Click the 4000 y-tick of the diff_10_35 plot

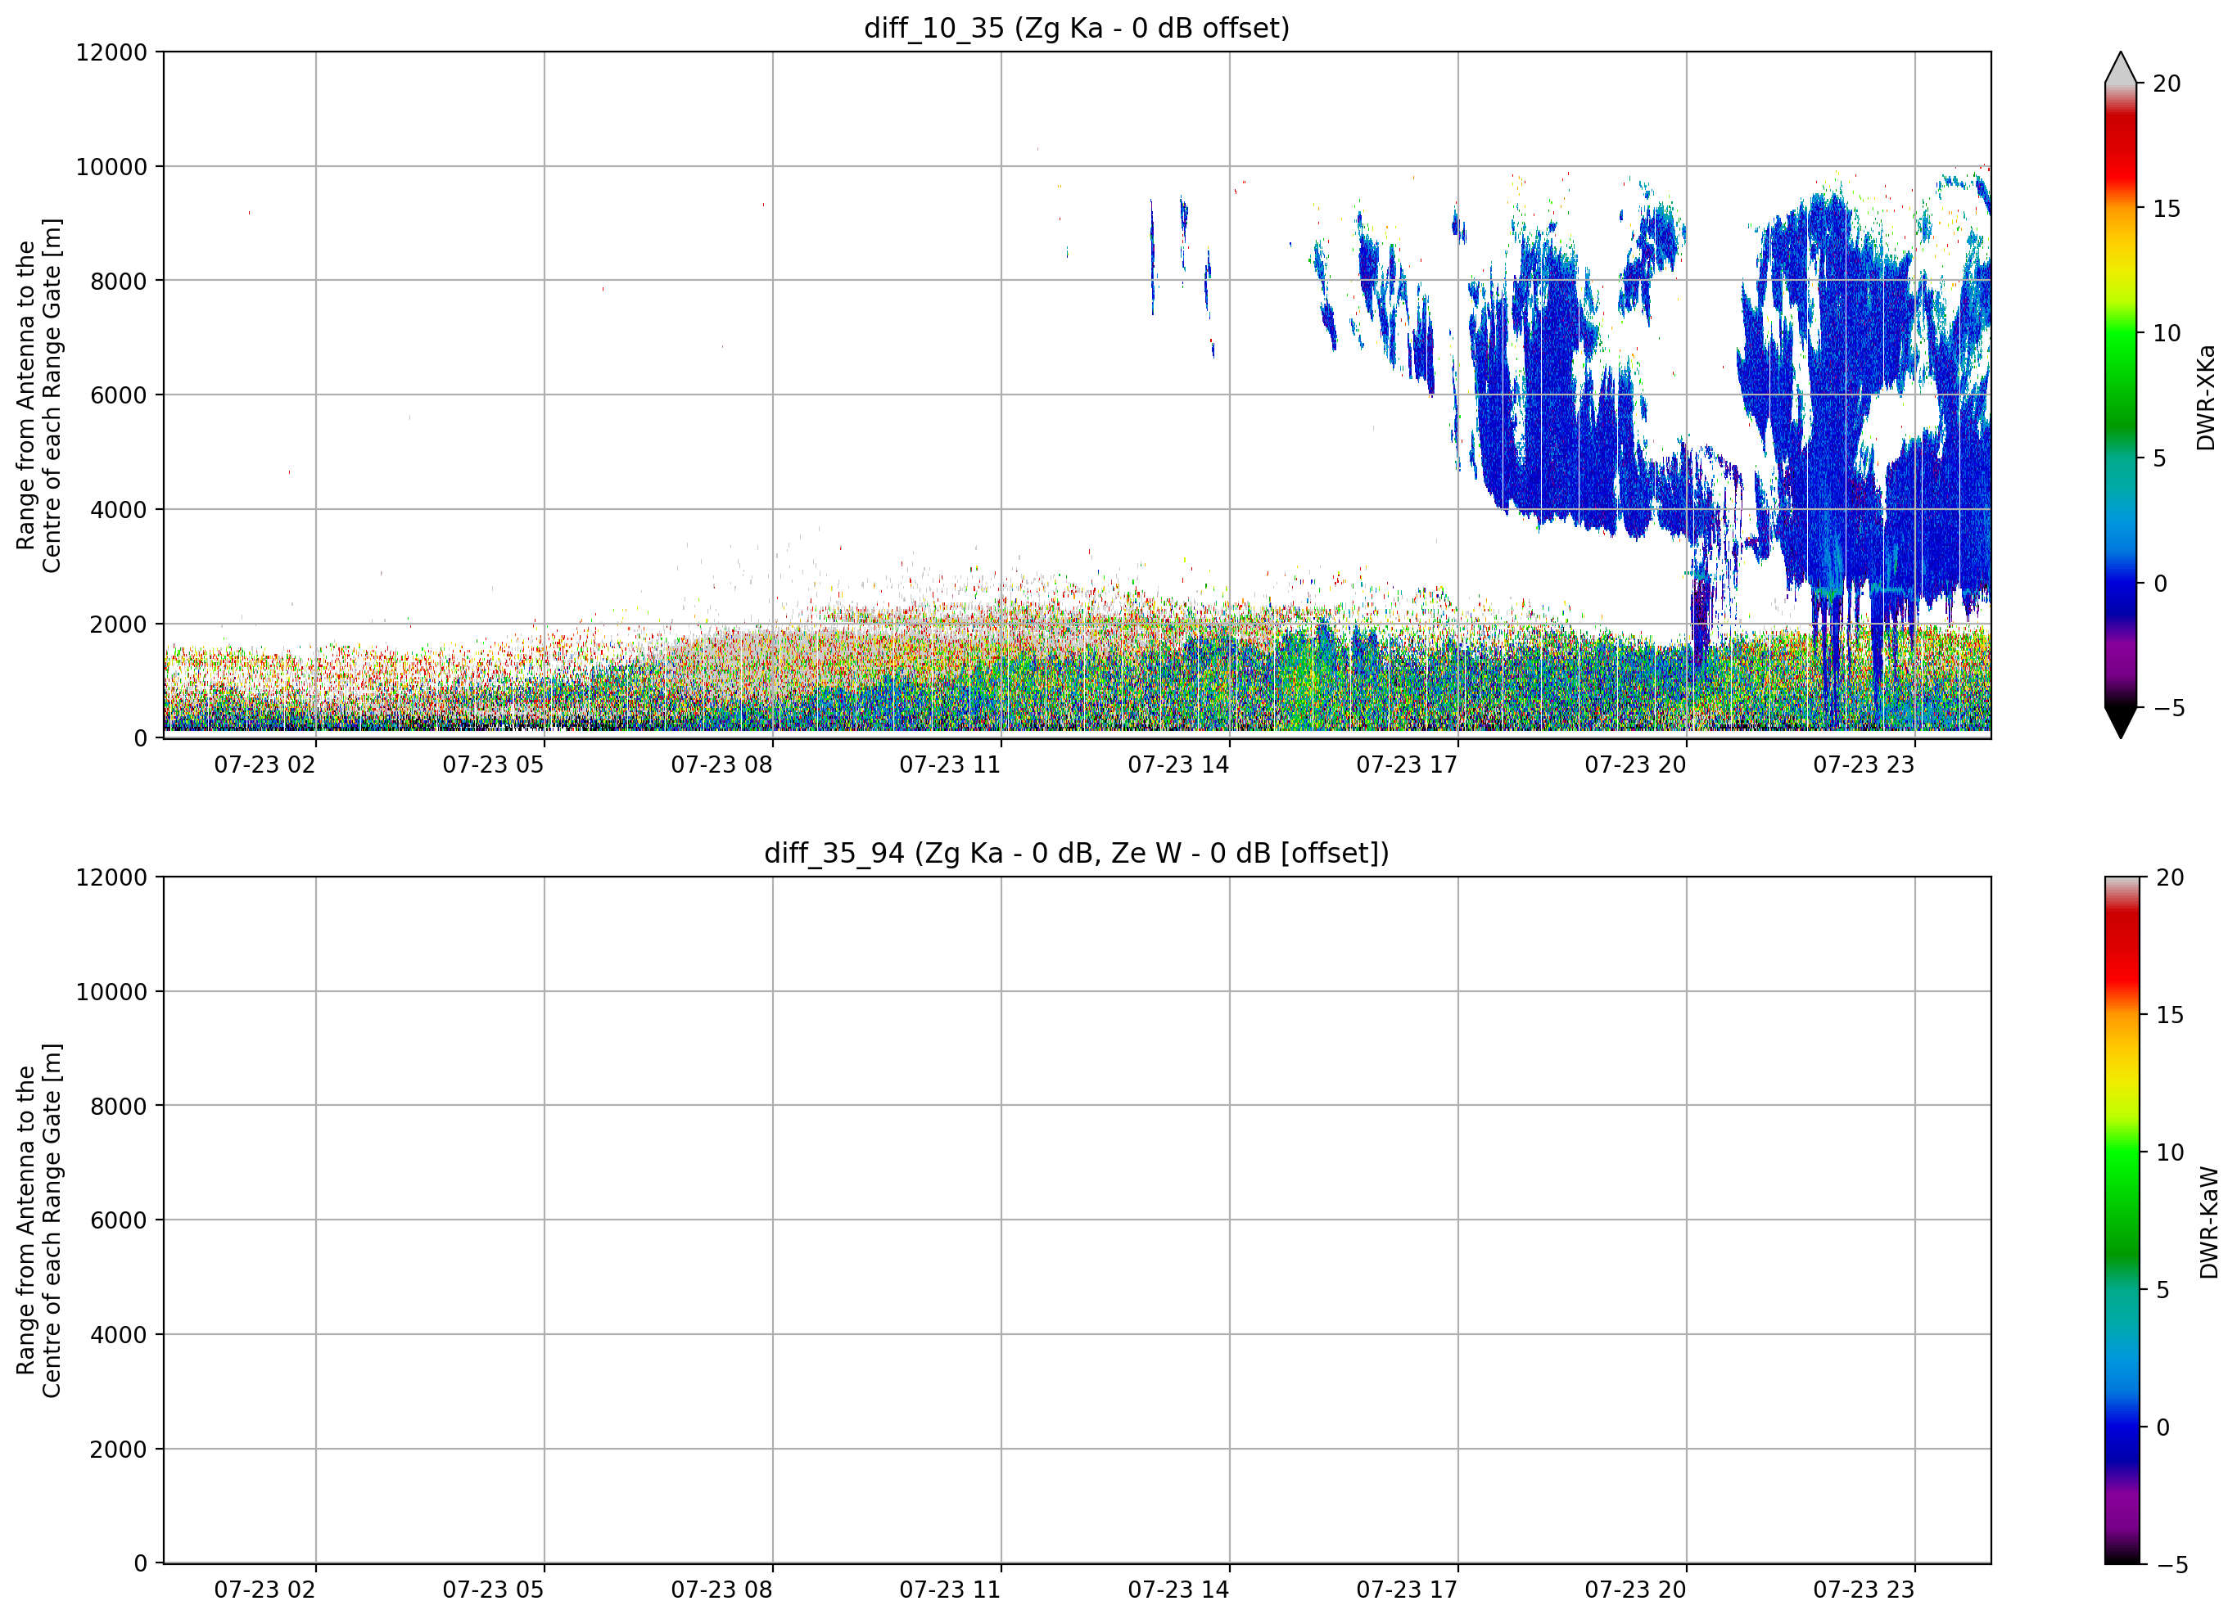click(119, 511)
